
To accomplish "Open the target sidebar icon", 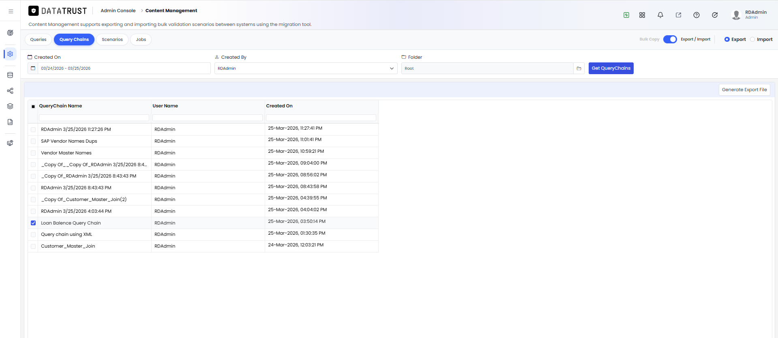I will click(x=10, y=33).
